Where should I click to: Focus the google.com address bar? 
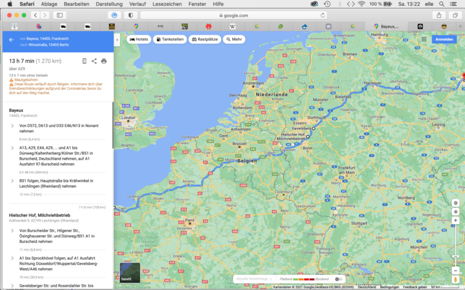pos(234,15)
